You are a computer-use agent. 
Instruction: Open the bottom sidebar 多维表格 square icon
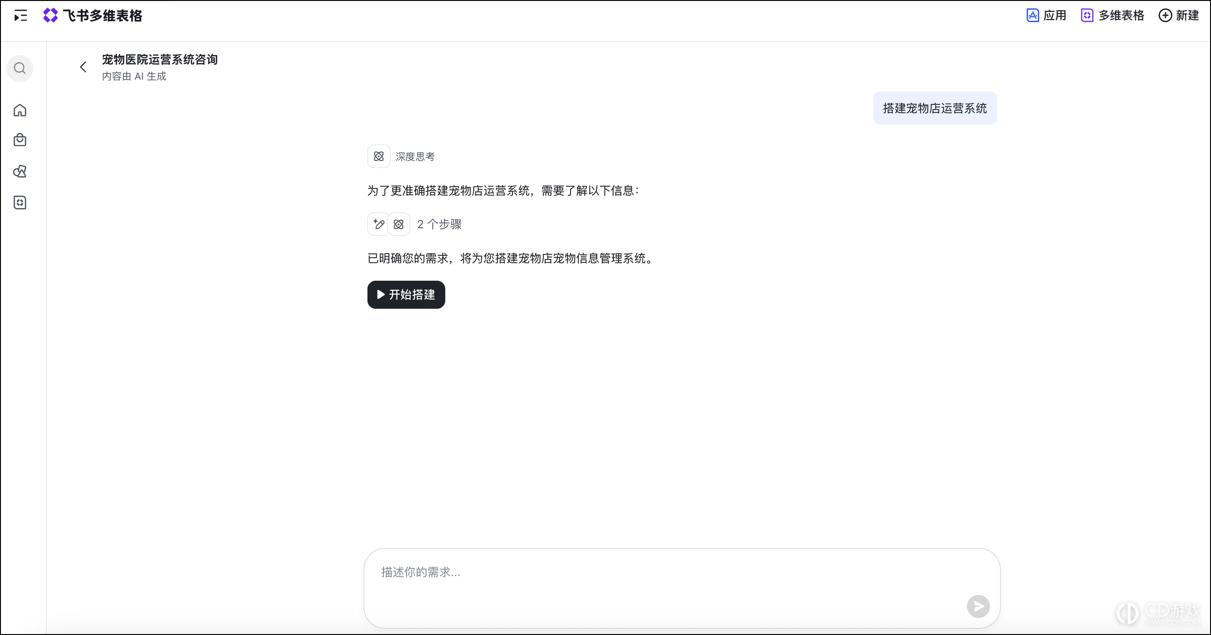pyautogui.click(x=20, y=202)
